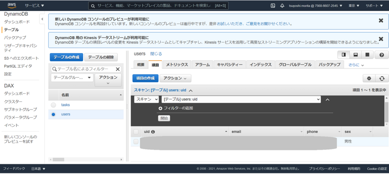The width and height of the screenshot is (389, 174).
Task: Open the table list アクション dropdown
Action: point(108,80)
